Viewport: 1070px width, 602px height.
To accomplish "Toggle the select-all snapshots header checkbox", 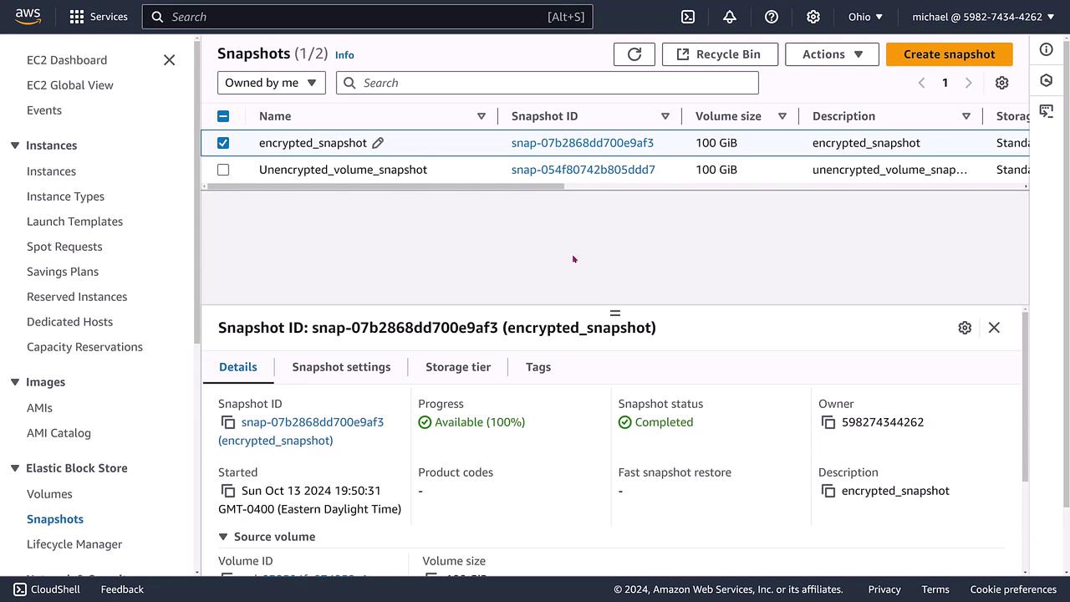I will click(223, 116).
